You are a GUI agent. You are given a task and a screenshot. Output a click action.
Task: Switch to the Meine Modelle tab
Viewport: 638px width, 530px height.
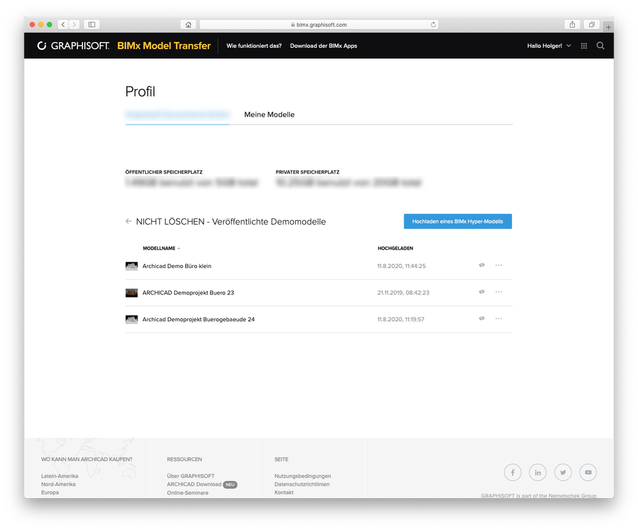click(270, 115)
